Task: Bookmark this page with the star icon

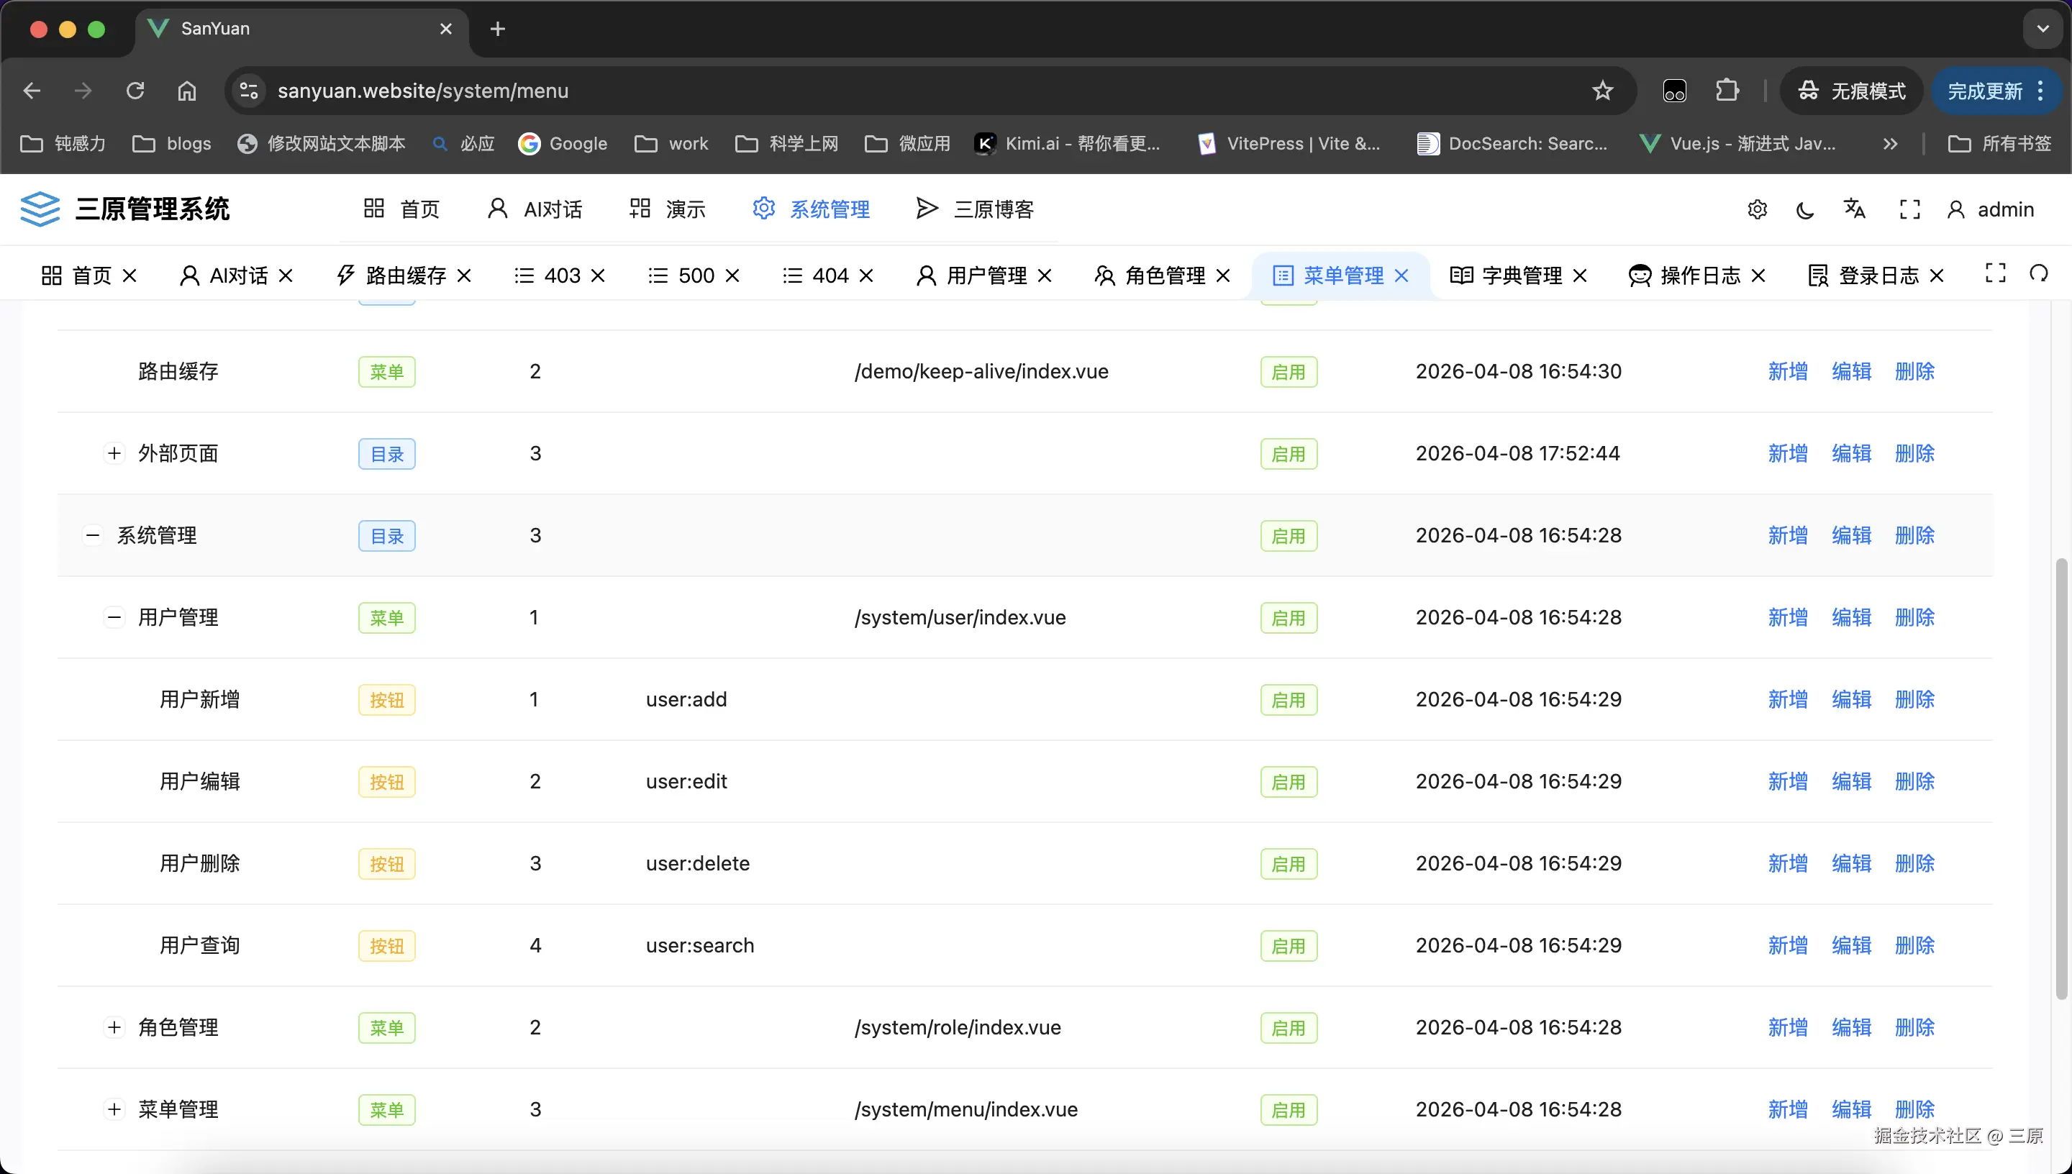Action: click(x=1602, y=91)
